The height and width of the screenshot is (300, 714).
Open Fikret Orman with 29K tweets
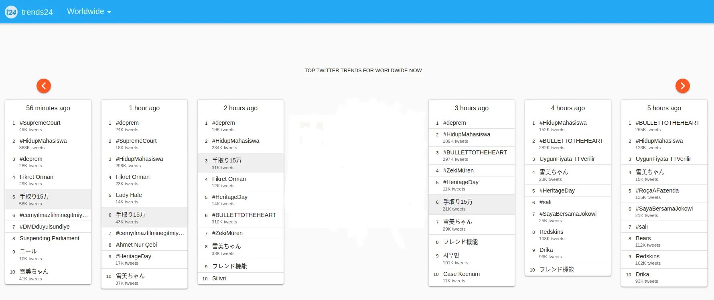[x=37, y=177]
